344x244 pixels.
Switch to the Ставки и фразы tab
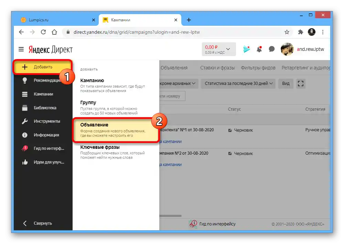[217, 68]
